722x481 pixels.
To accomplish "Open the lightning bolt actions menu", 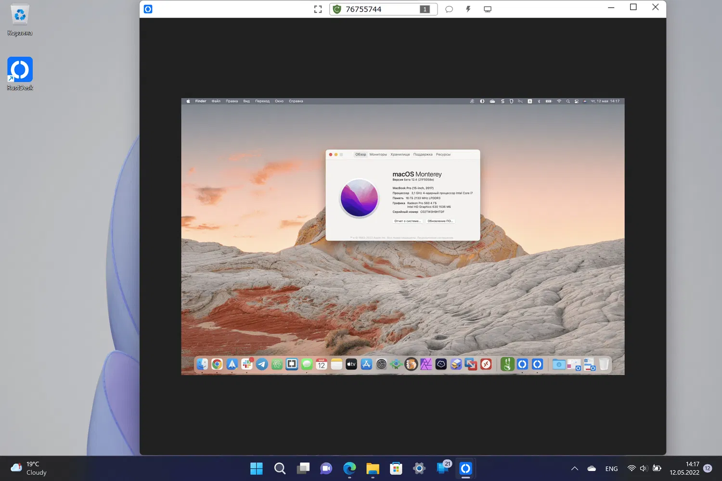I will [468, 9].
